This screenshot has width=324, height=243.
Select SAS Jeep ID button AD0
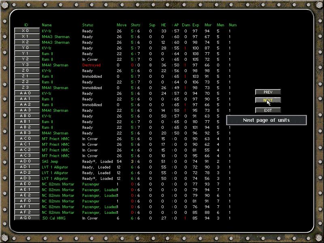point(27,161)
